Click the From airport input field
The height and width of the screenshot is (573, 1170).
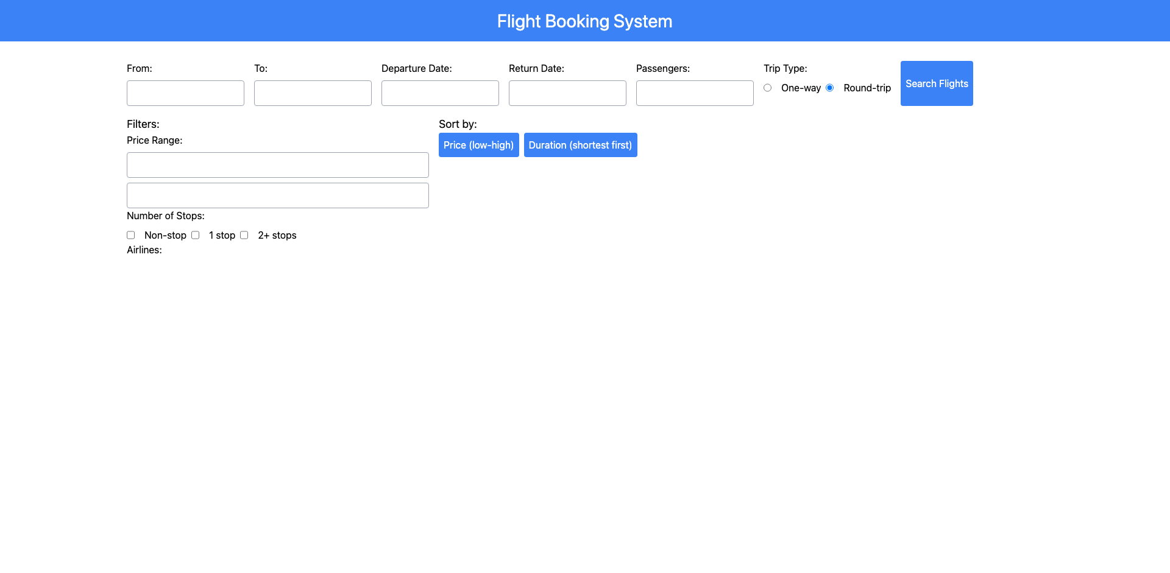(x=185, y=93)
